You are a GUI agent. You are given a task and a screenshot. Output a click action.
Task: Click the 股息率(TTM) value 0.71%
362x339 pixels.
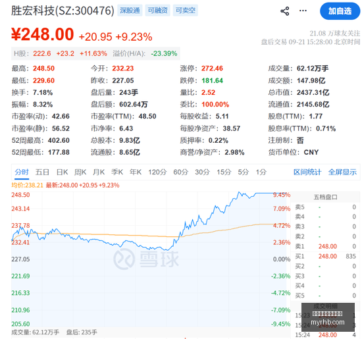(326, 128)
